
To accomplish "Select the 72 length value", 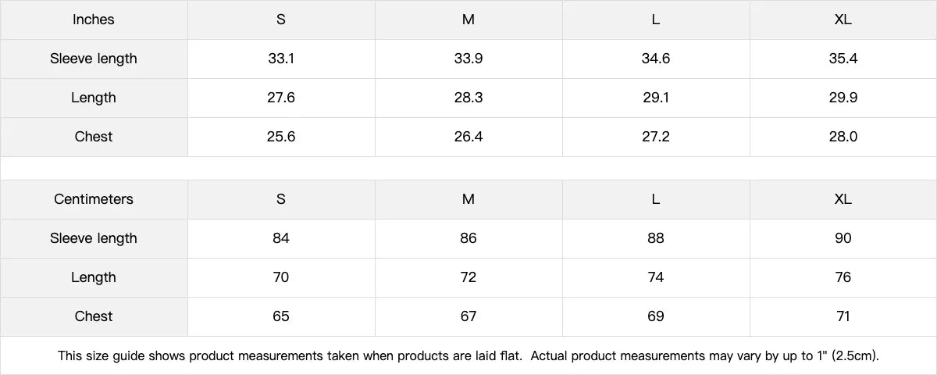I will point(468,277).
